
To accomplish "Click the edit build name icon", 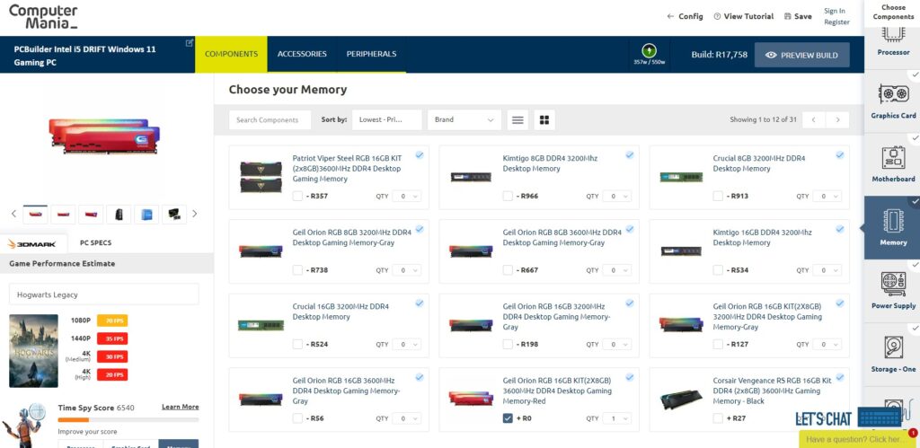I will point(190,43).
